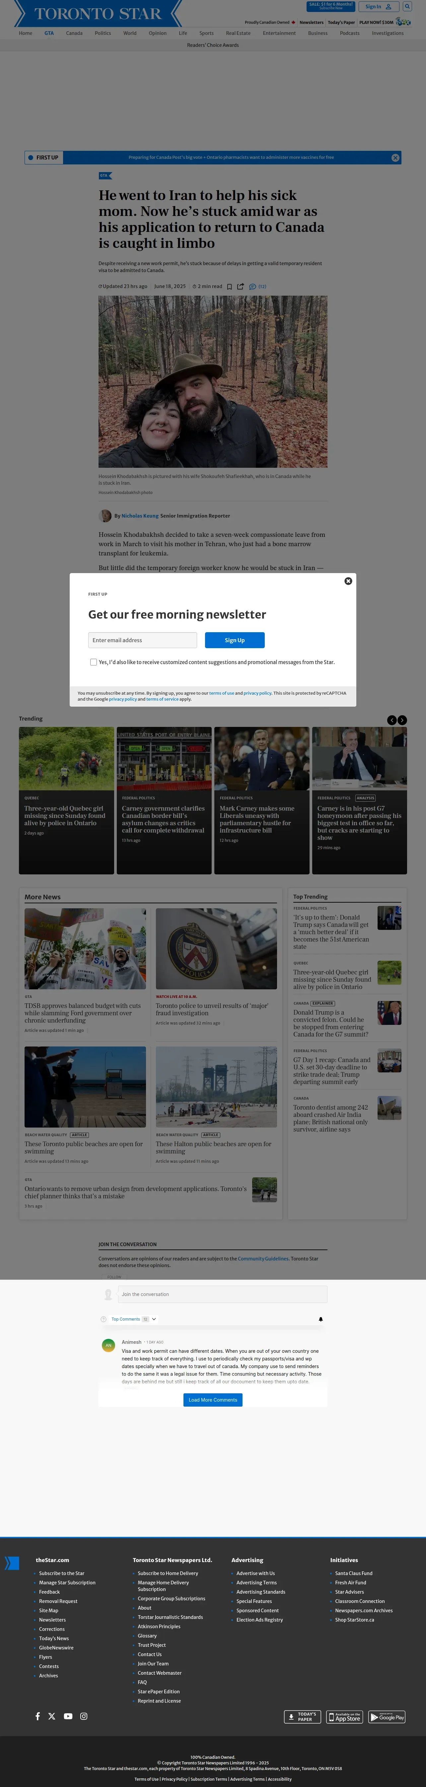Click the subscribe sale banner button
This screenshot has height=1787, width=426.
tap(330, 6)
